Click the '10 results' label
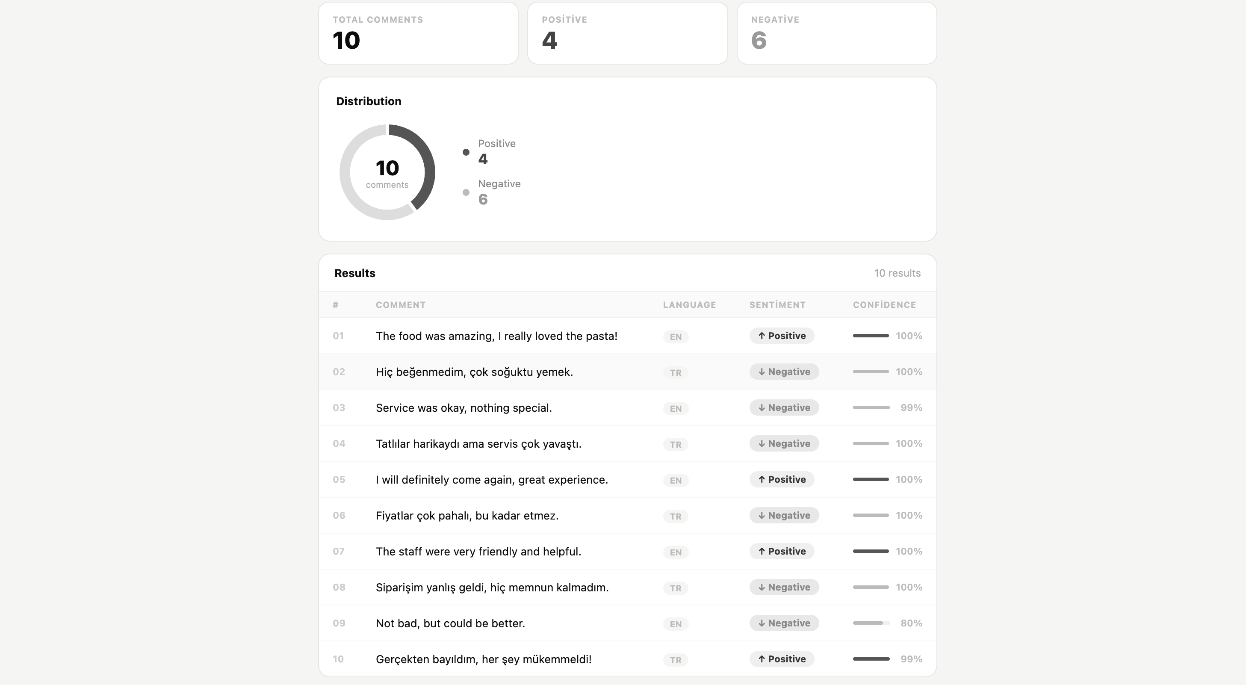The image size is (1246, 685). tap(897, 273)
